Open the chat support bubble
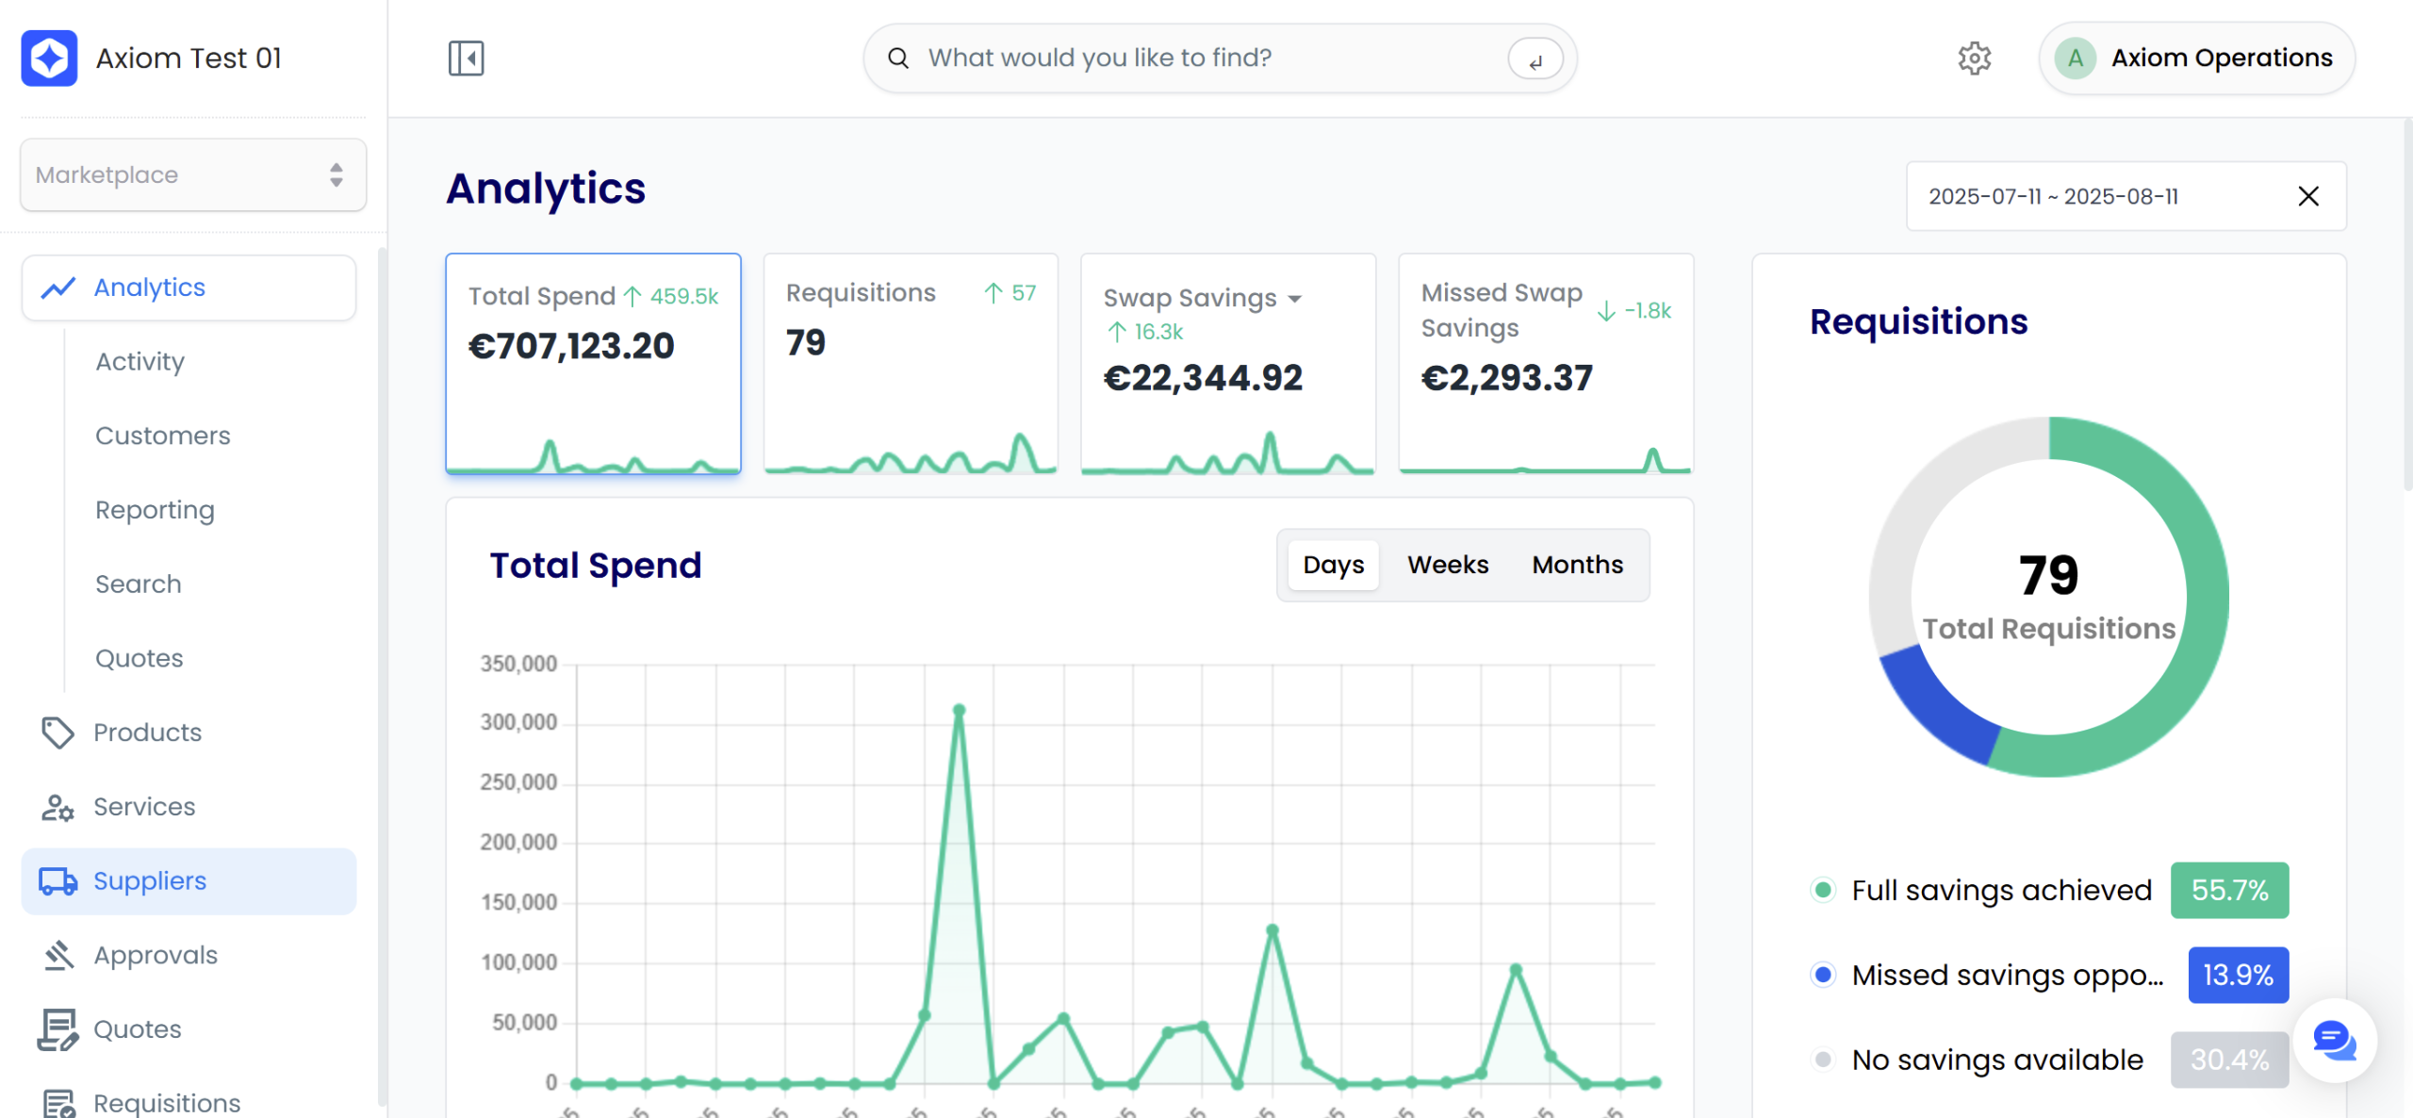The image size is (2413, 1118). point(2335,1041)
